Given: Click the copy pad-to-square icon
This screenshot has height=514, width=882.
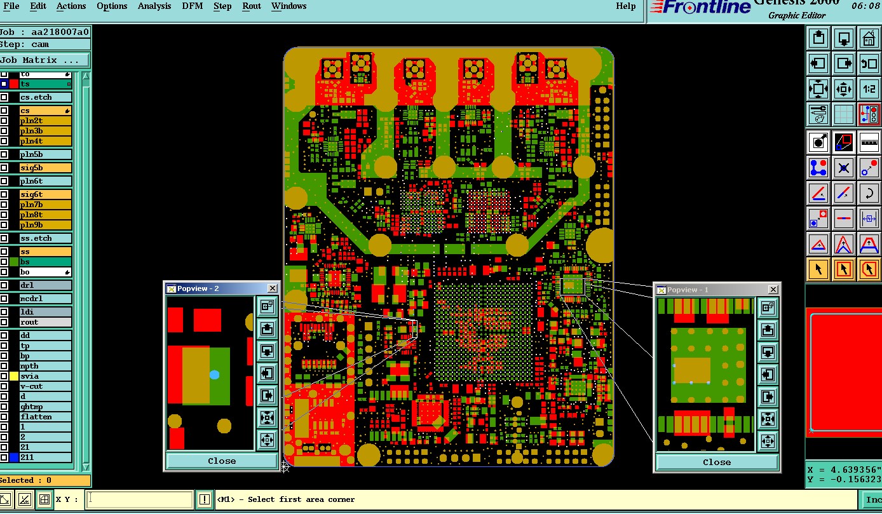Looking at the screenshot, I should [x=818, y=218].
